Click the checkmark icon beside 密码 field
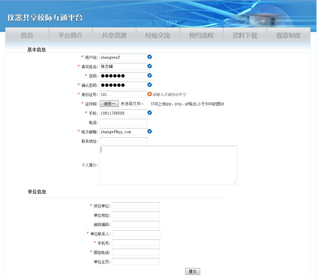 [x=150, y=75]
